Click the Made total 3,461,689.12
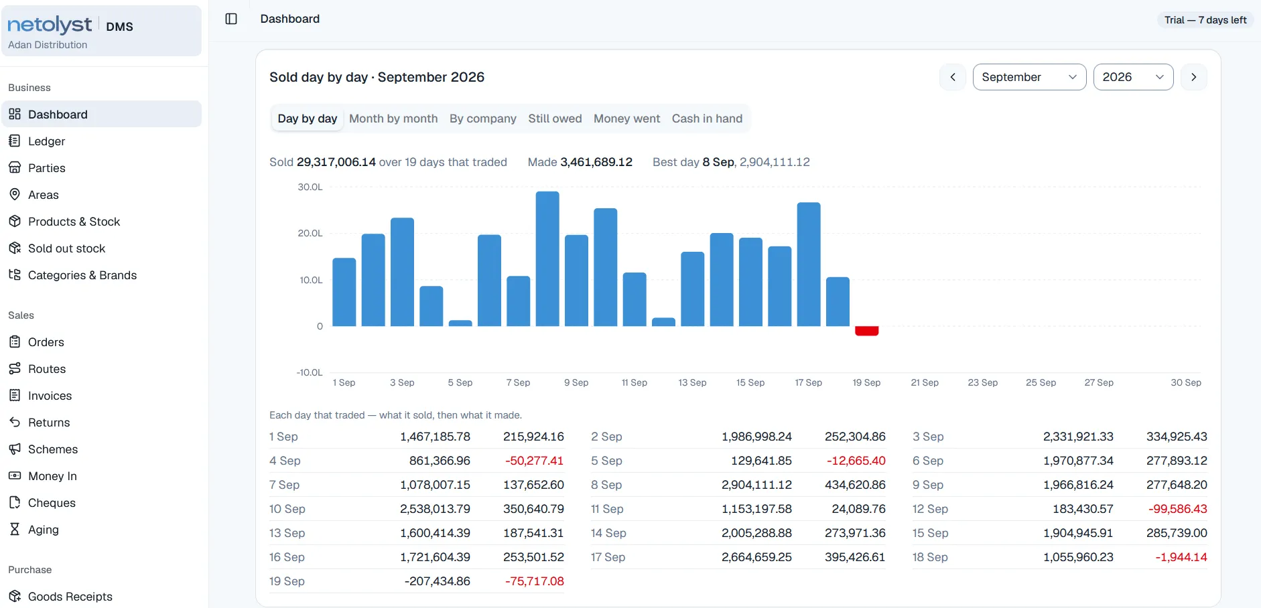Image resolution: width=1261 pixels, height=608 pixels. click(x=596, y=162)
